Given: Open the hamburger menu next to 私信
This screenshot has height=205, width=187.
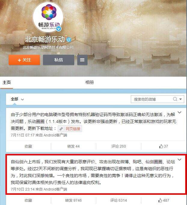Looking at the screenshot, I should [82, 60].
